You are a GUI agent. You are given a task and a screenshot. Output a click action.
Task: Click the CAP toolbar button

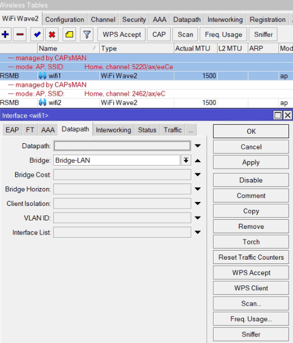159,34
